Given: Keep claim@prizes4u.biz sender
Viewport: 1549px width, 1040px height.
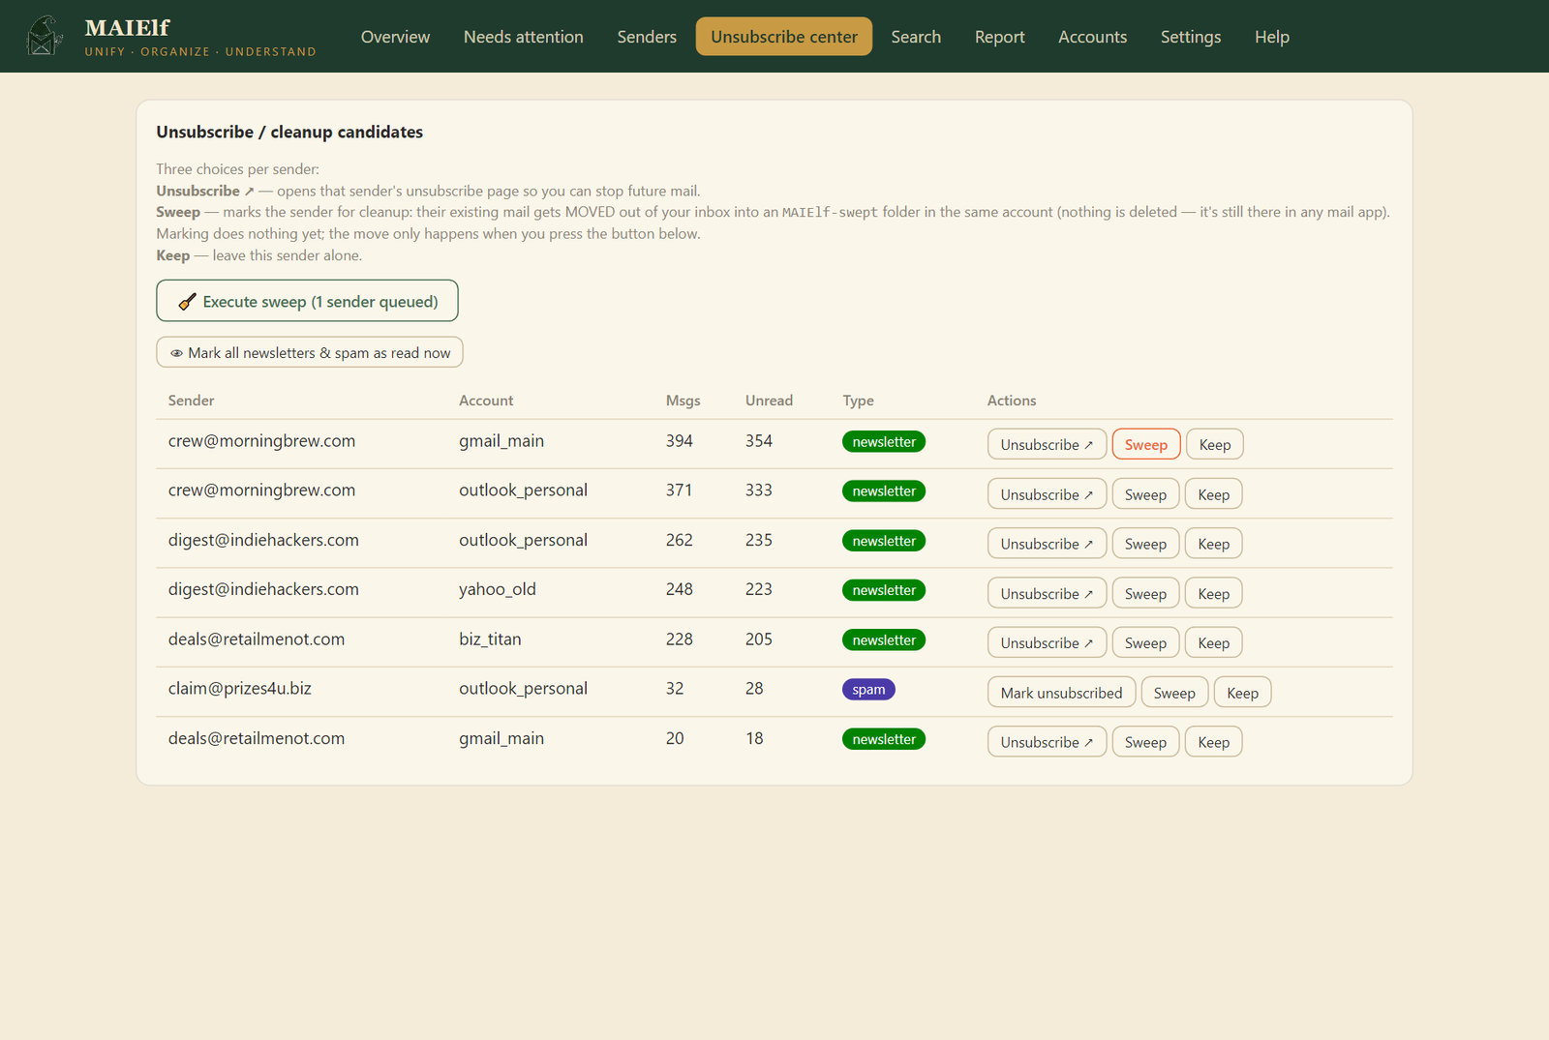Looking at the screenshot, I should click(x=1243, y=693).
